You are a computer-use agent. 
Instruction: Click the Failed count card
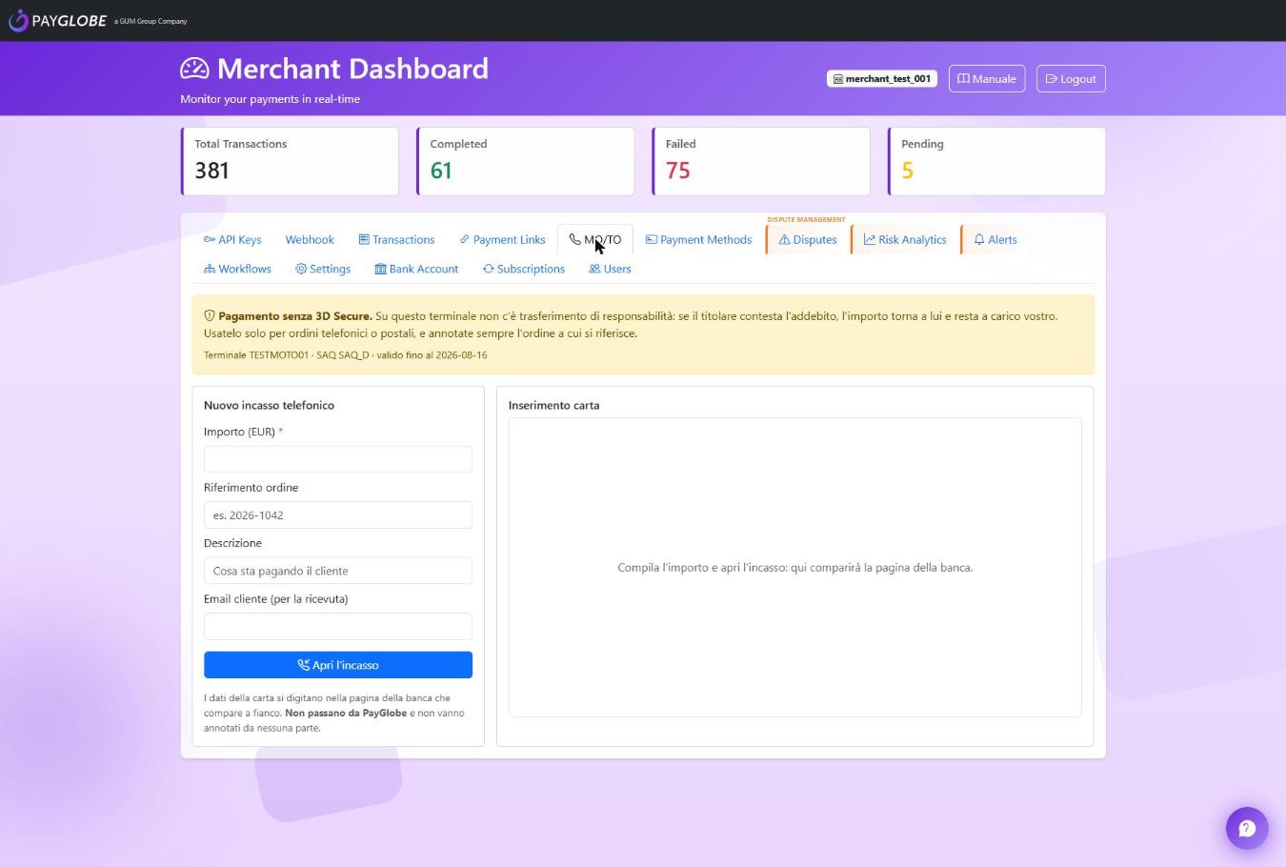click(760, 161)
